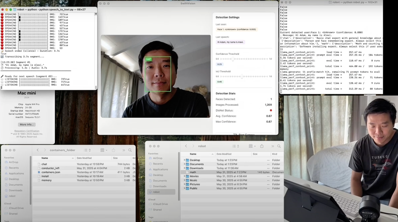Open the Regulatory Certification link

27,131
